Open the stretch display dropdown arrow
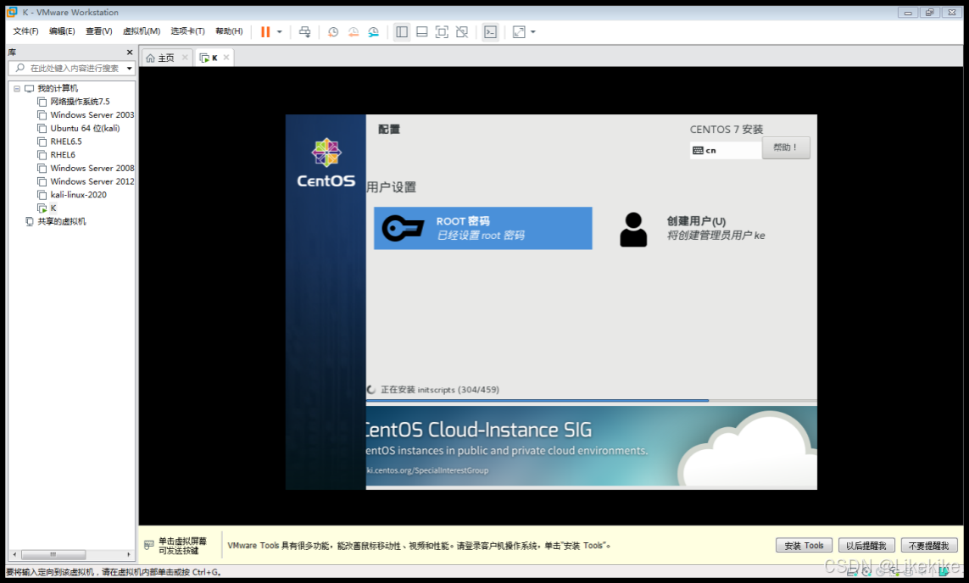The height and width of the screenshot is (583, 969). pos(532,32)
